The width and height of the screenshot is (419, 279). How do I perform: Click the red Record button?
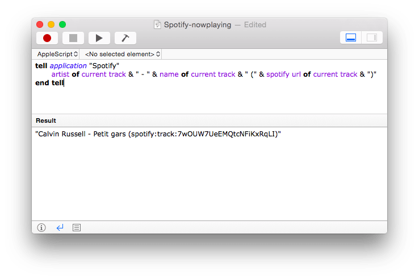click(x=47, y=38)
